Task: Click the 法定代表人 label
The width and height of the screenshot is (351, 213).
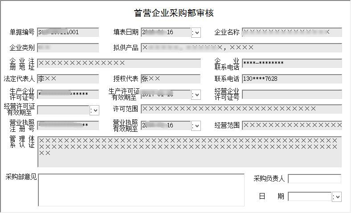Action: (19, 79)
